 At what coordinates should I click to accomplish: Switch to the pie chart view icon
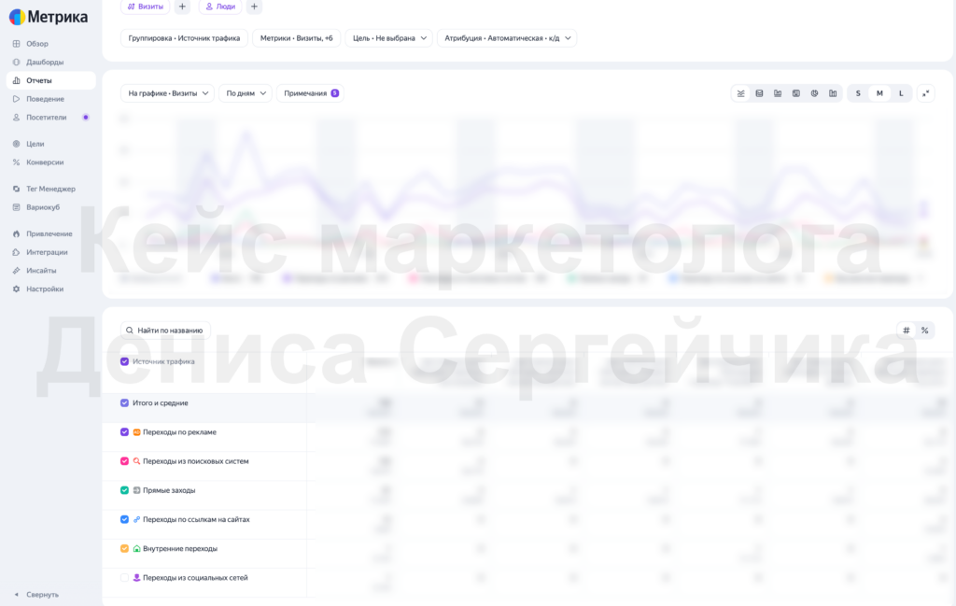814,93
